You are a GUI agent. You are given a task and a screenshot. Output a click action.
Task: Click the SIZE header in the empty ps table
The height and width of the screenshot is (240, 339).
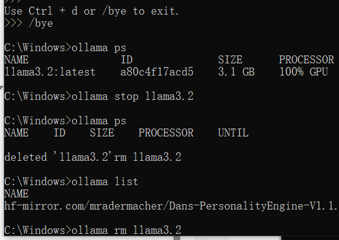click(x=102, y=133)
